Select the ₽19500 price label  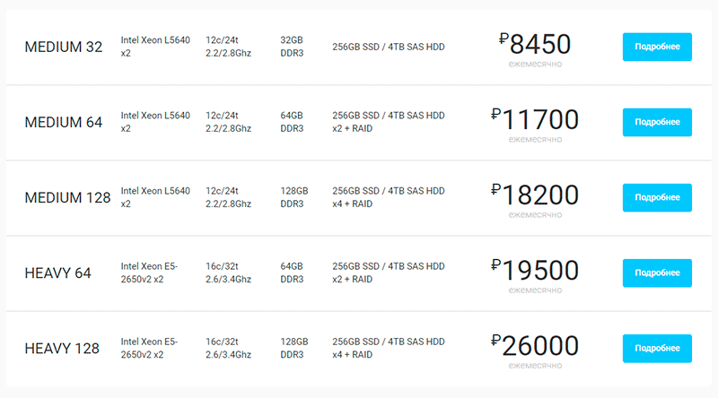pyautogui.click(x=535, y=271)
